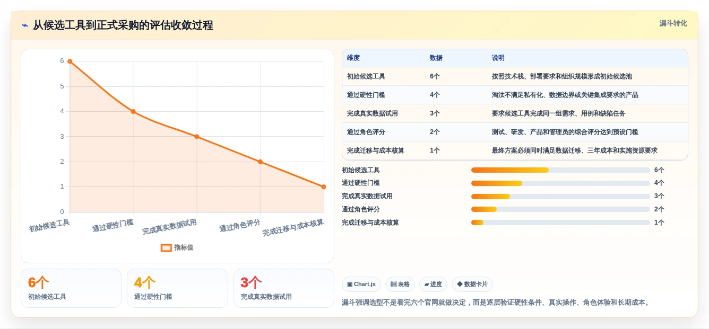Click the 通过硬性门槛 progress bar
Screen dimensions: 709x329
pos(560,183)
